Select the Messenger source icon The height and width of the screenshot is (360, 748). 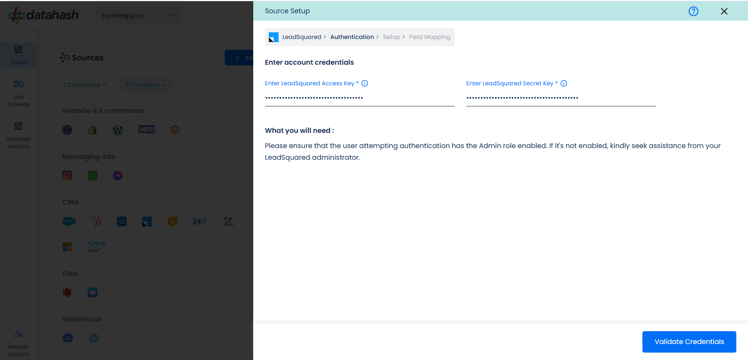118,176
